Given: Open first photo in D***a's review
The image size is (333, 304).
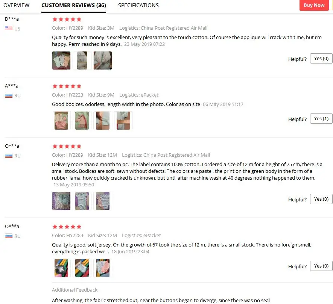Looking at the screenshot, I should [61, 60].
